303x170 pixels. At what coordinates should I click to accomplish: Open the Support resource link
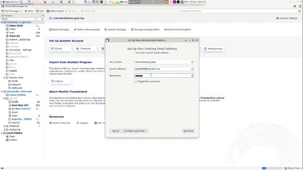point(82,123)
